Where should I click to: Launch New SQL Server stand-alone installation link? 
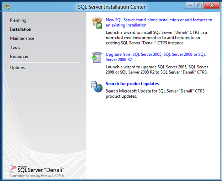(159, 22)
